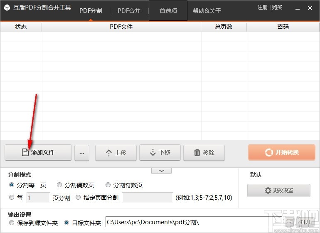Open the 帮助&关于 tab

207,11
